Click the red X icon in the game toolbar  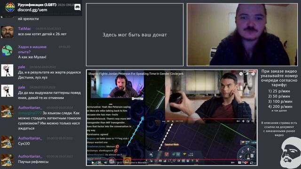197,161
